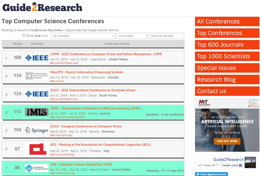Click the Guide2Research Facebook page name
The image size is (261, 176).
click(x=228, y=159)
